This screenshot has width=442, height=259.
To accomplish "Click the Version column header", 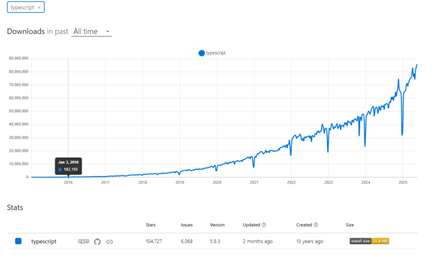I will [x=217, y=225].
